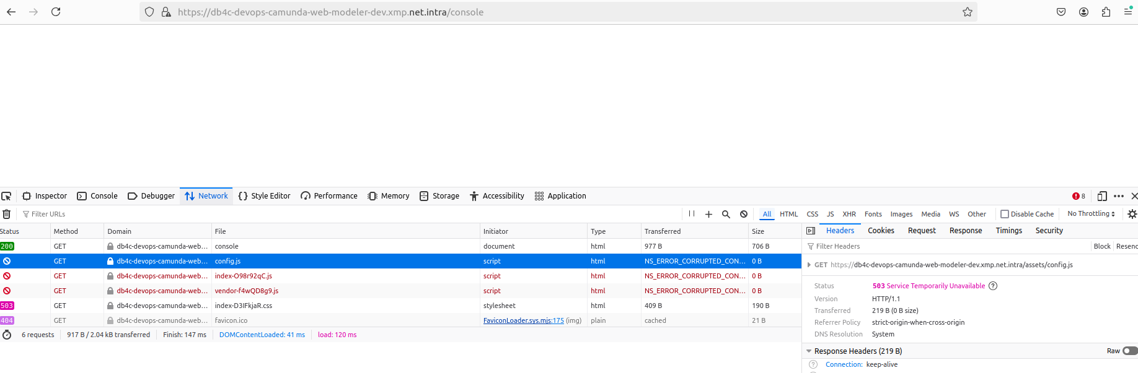
Task: Show site info via padlock icon
Action: [166, 12]
